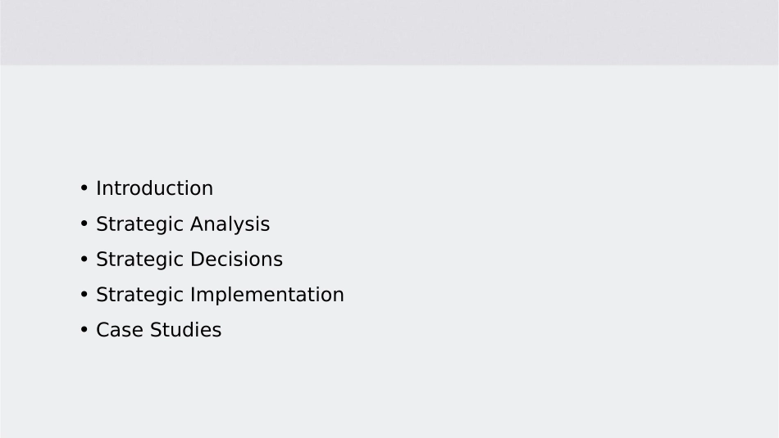Click the bullet marker before Case Studies
This screenshot has height=438, width=779.
click(84, 331)
